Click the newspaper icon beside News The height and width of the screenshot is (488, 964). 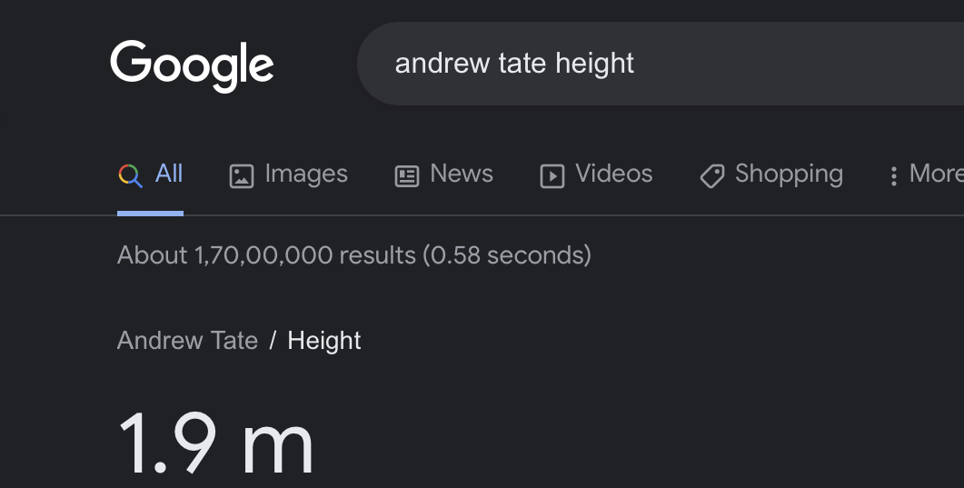pyautogui.click(x=406, y=175)
